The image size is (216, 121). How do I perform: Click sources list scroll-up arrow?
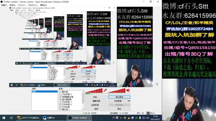pos(83,92)
